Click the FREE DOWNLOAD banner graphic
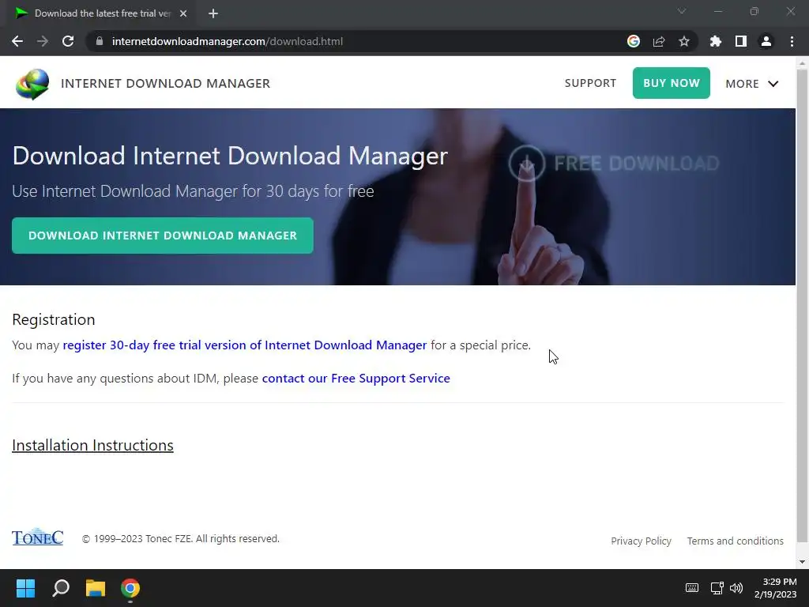Screen dimensions: 809x607 [614, 163]
